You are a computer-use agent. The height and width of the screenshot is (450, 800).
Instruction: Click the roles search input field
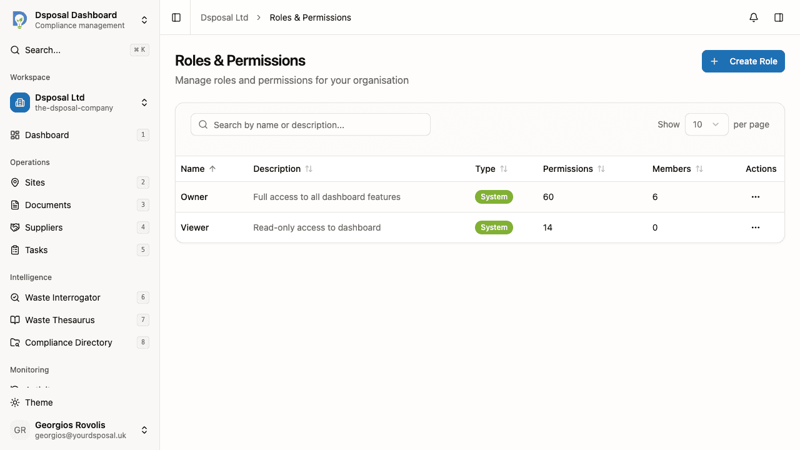(x=311, y=124)
